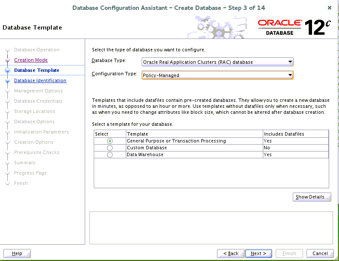This screenshot has width=339, height=261.
Task: Select the Custom Database radio button
Action: (110, 148)
